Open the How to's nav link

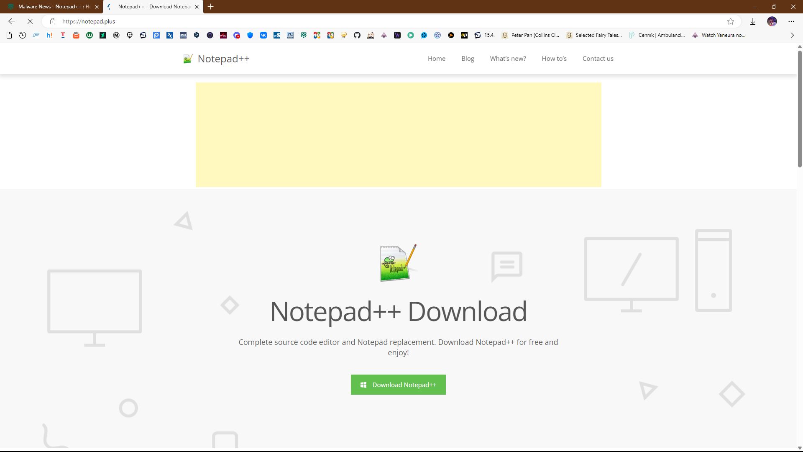554,59
